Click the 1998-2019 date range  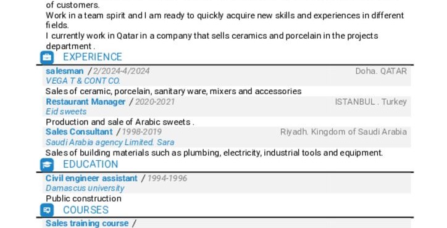coord(141,132)
